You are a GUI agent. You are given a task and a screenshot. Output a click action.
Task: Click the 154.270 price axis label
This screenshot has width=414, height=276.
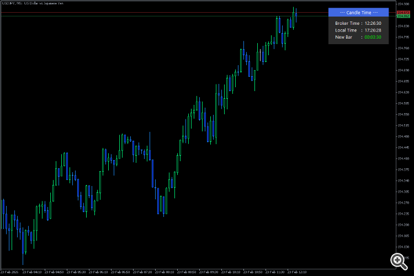(403, 203)
